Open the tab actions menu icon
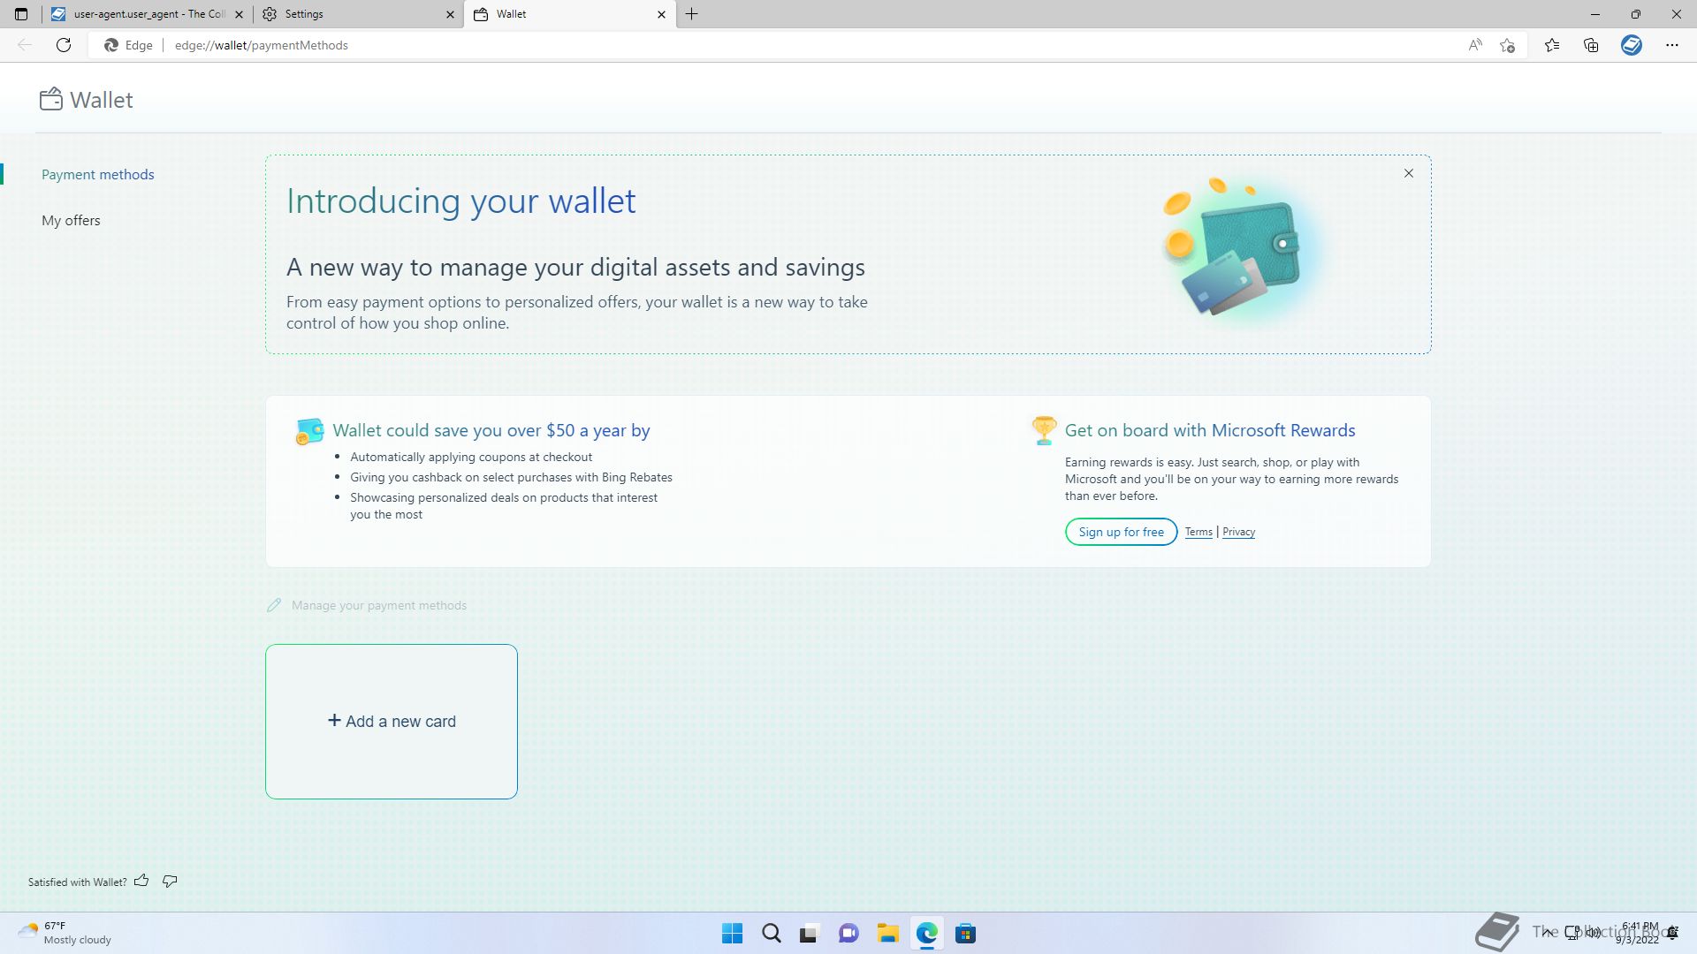This screenshot has width=1697, height=954. click(x=21, y=14)
